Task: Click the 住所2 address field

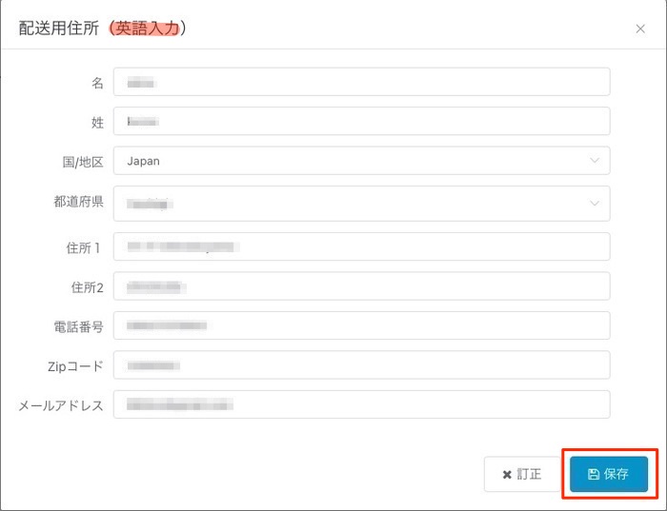Action: (361, 285)
